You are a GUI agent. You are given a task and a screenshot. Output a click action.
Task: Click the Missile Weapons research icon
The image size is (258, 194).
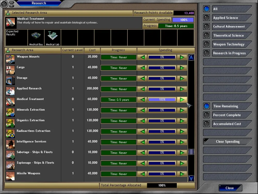[x=10, y=176]
